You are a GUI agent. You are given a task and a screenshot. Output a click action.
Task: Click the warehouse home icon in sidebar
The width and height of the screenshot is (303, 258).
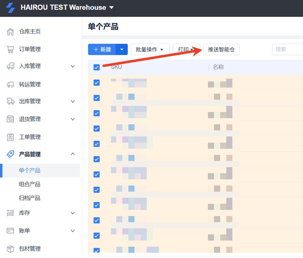pyautogui.click(x=10, y=32)
